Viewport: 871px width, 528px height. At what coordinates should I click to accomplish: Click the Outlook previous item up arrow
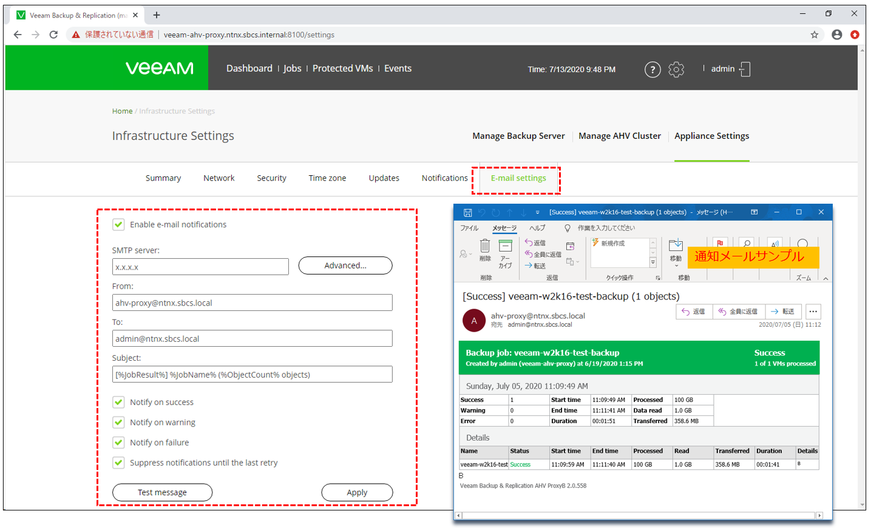(x=509, y=212)
